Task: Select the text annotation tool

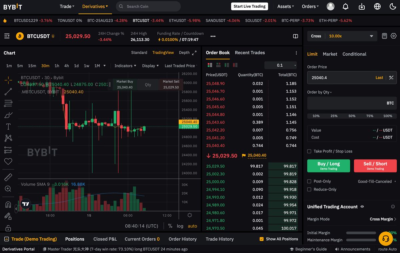Action: 8,126
